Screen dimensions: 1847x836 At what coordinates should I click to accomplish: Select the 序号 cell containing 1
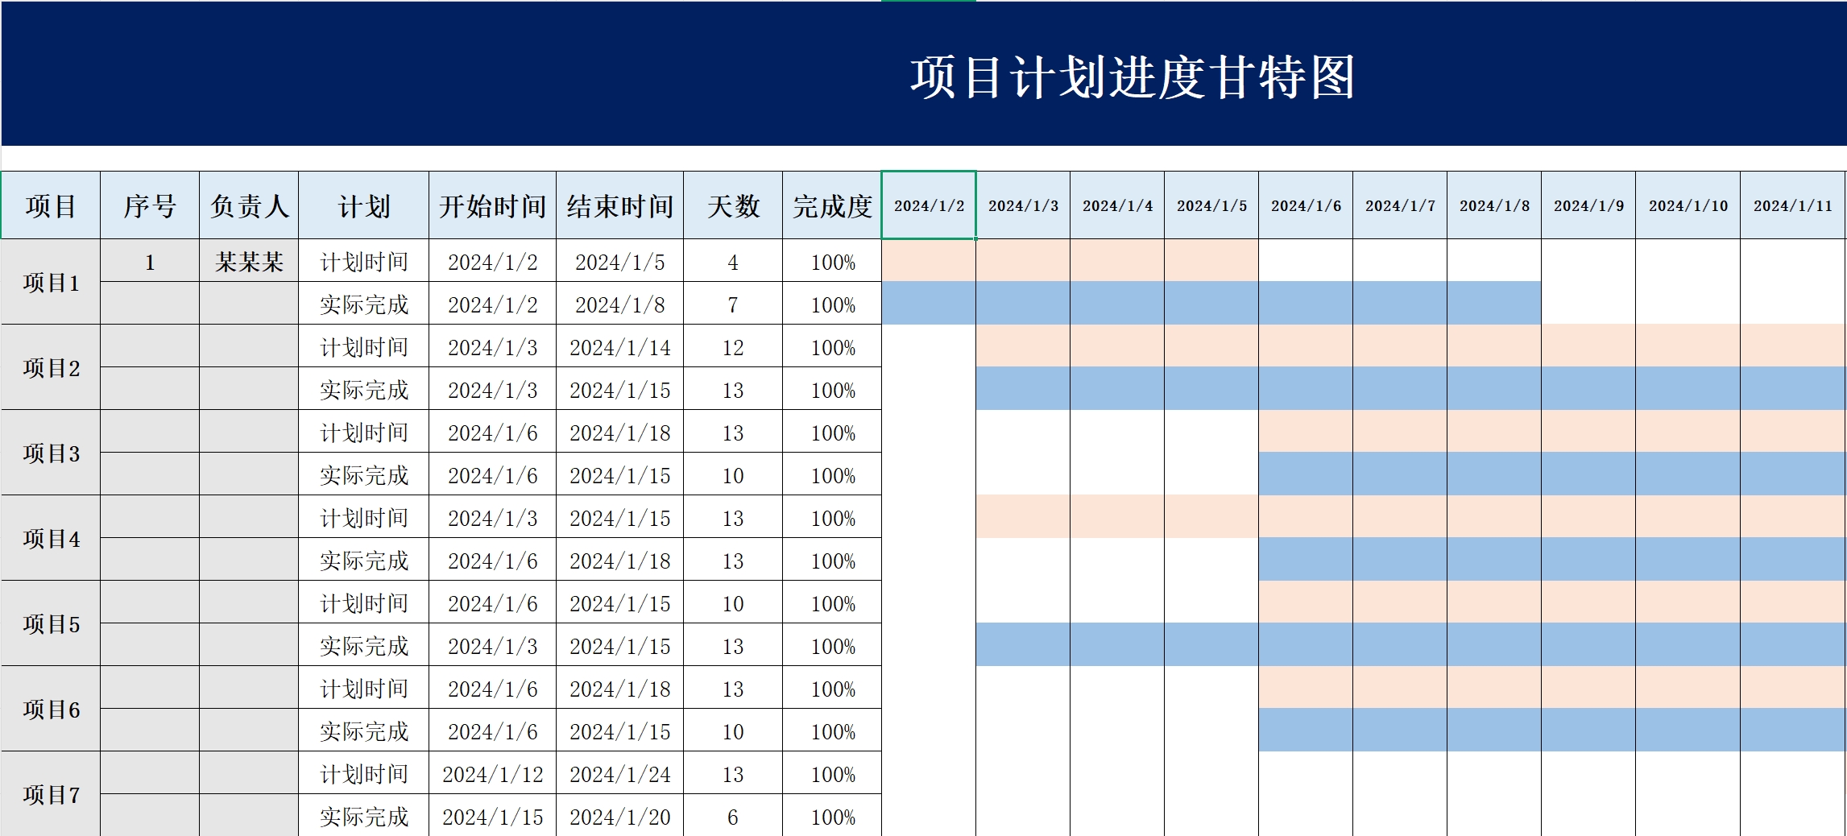pyautogui.click(x=150, y=261)
